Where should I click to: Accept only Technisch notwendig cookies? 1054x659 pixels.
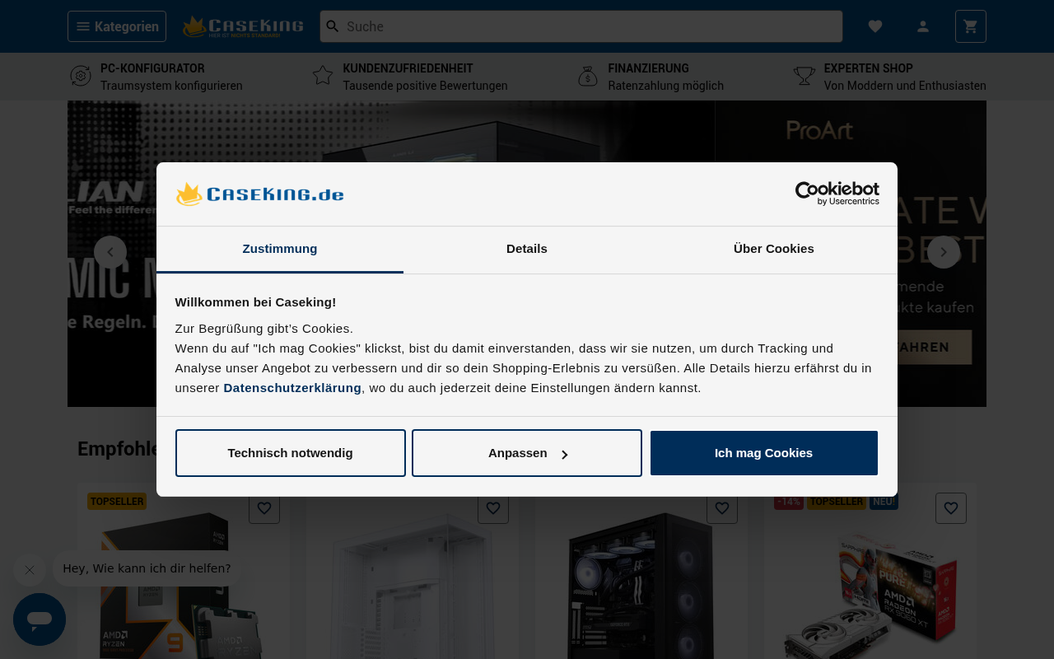[x=291, y=453]
